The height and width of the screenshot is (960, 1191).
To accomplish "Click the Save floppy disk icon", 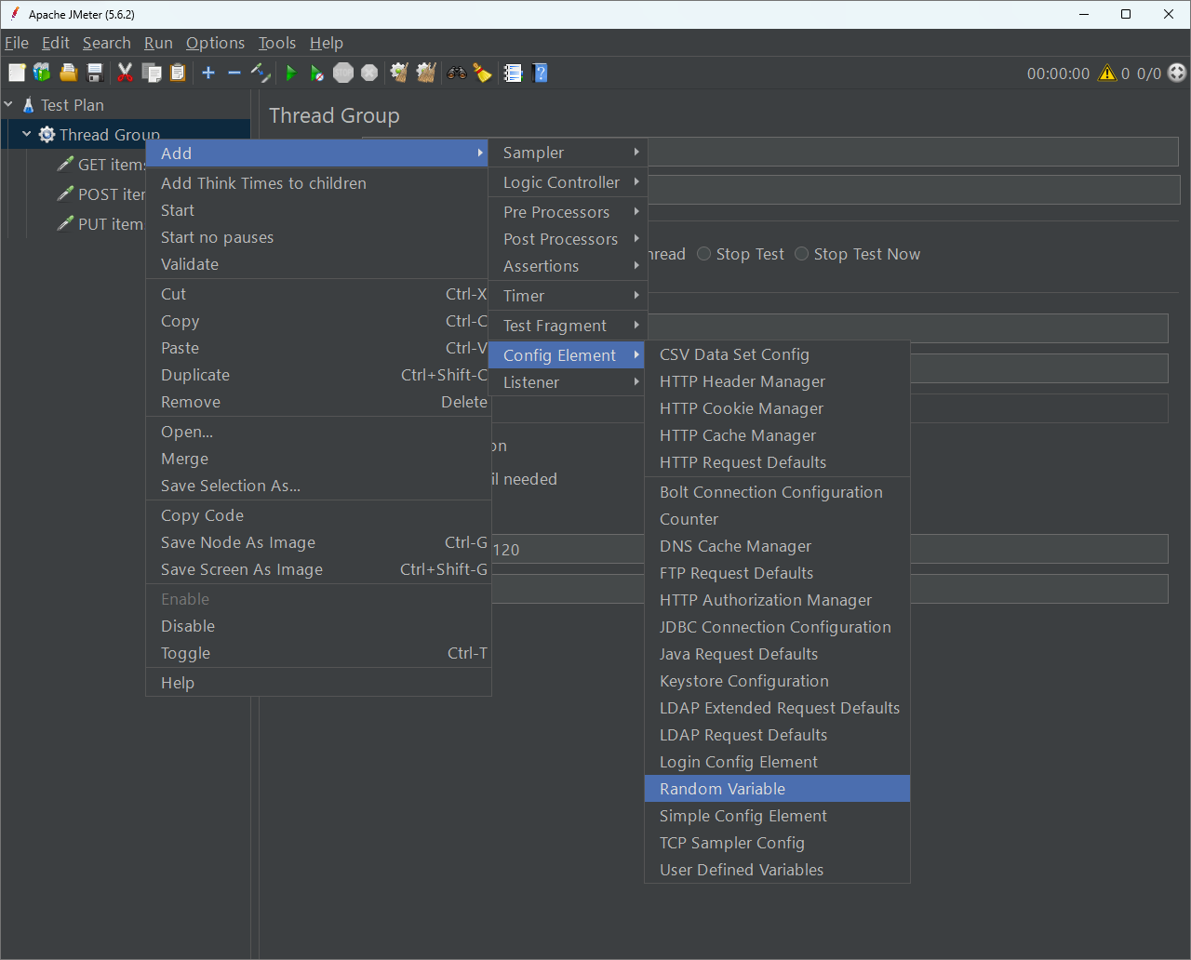I will click(x=95, y=73).
